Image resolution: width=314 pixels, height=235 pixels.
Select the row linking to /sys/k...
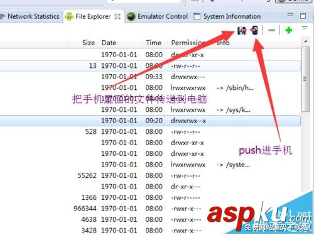150,110
